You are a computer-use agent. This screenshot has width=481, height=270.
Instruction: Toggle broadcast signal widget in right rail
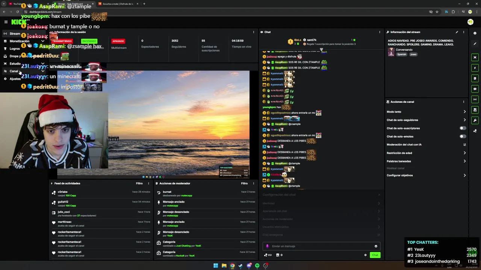(x=475, y=99)
